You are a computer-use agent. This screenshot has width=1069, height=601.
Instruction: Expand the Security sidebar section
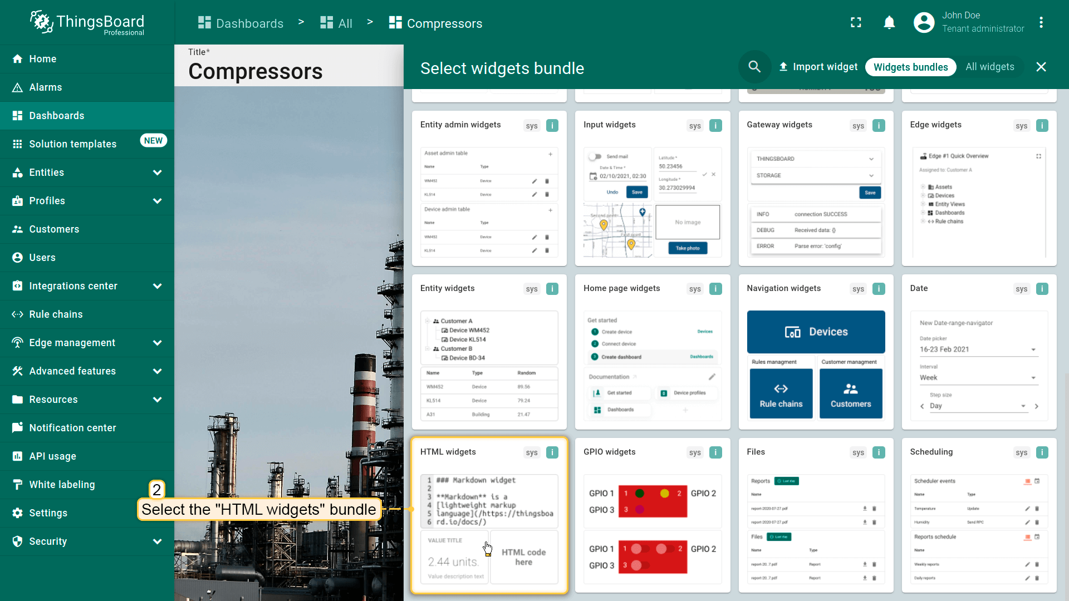pyautogui.click(x=157, y=541)
